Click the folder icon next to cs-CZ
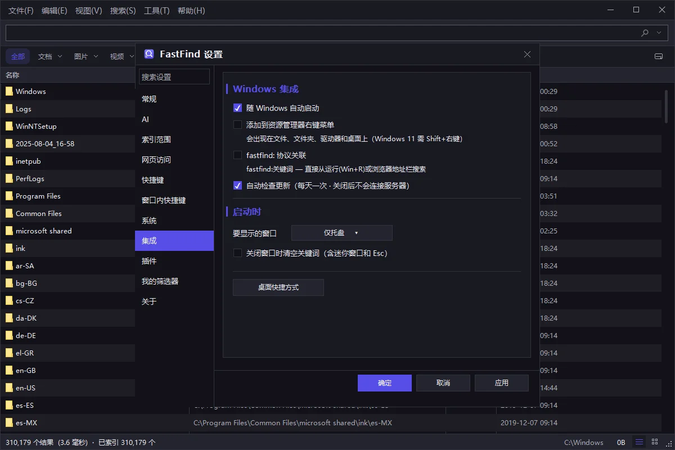The height and width of the screenshot is (450, 675). click(x=9, y=300)
